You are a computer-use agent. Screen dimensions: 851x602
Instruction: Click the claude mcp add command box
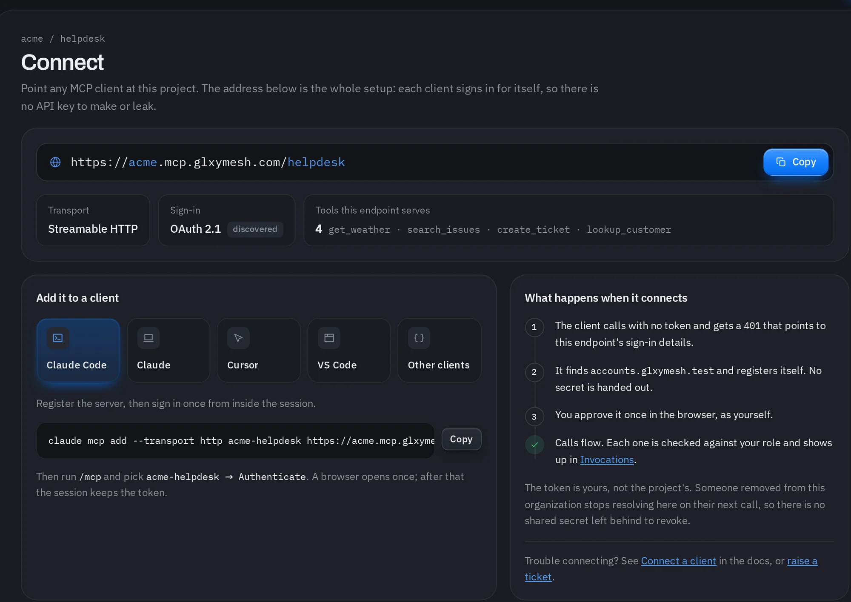(235, 441)
